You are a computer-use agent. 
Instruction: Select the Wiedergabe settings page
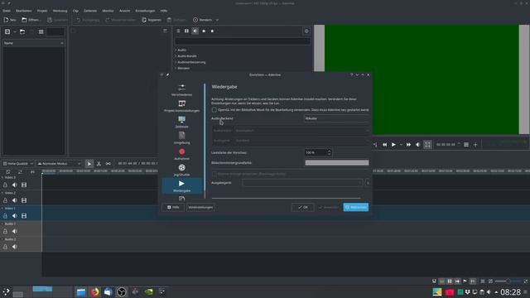182,185
